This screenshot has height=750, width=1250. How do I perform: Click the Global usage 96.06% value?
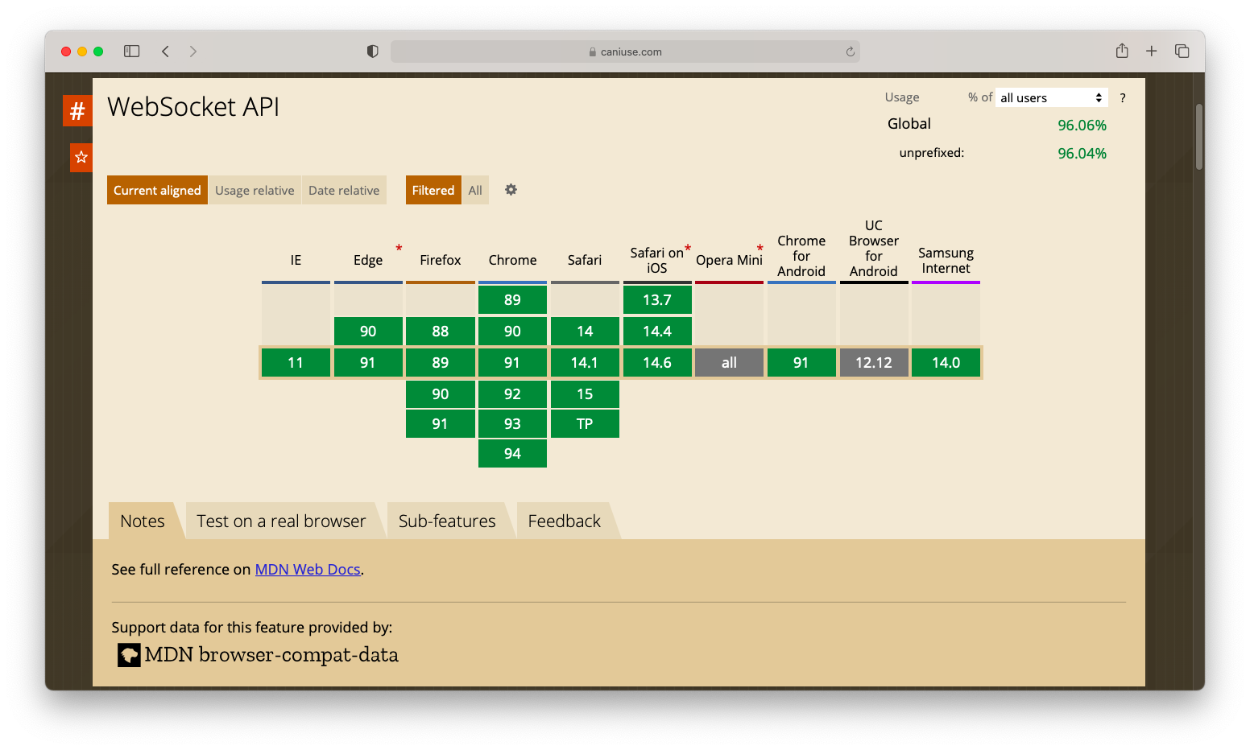tap(1082, 125)
